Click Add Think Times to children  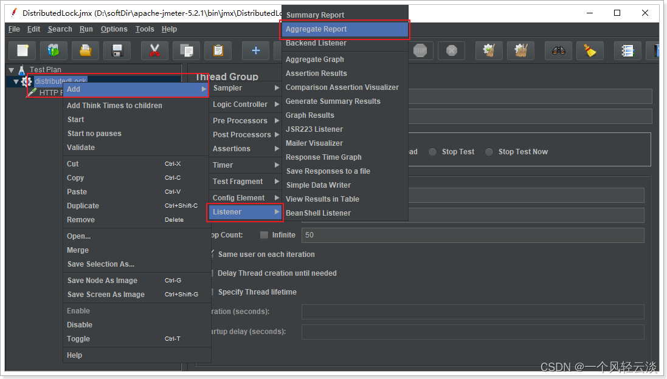pos(137,105)
